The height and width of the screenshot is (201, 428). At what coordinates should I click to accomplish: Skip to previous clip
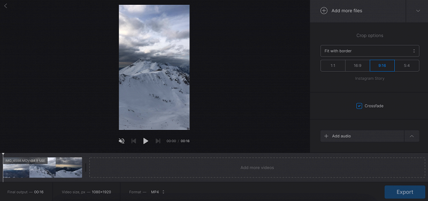tap(133, 141)
